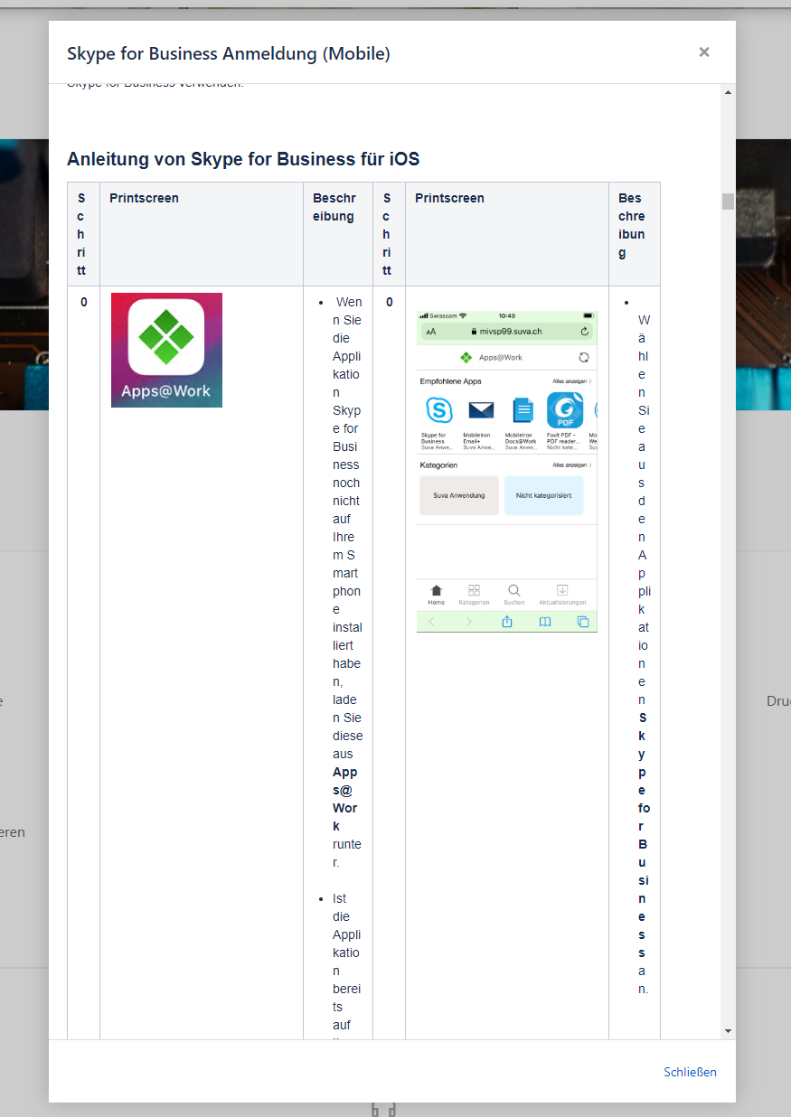Image resolution: width=791 pixels, height=1117 pixels.
Task: Click Alles anzeigen beside Empfohlene Apps
Action: coord(571,381)
